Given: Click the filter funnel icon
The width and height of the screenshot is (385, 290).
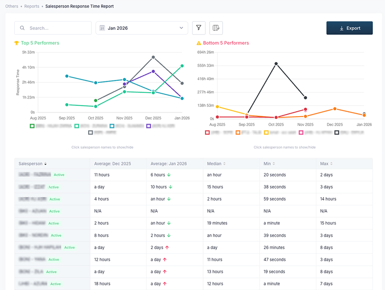Looking at the screenshot, I should click(x=199, y=28).
